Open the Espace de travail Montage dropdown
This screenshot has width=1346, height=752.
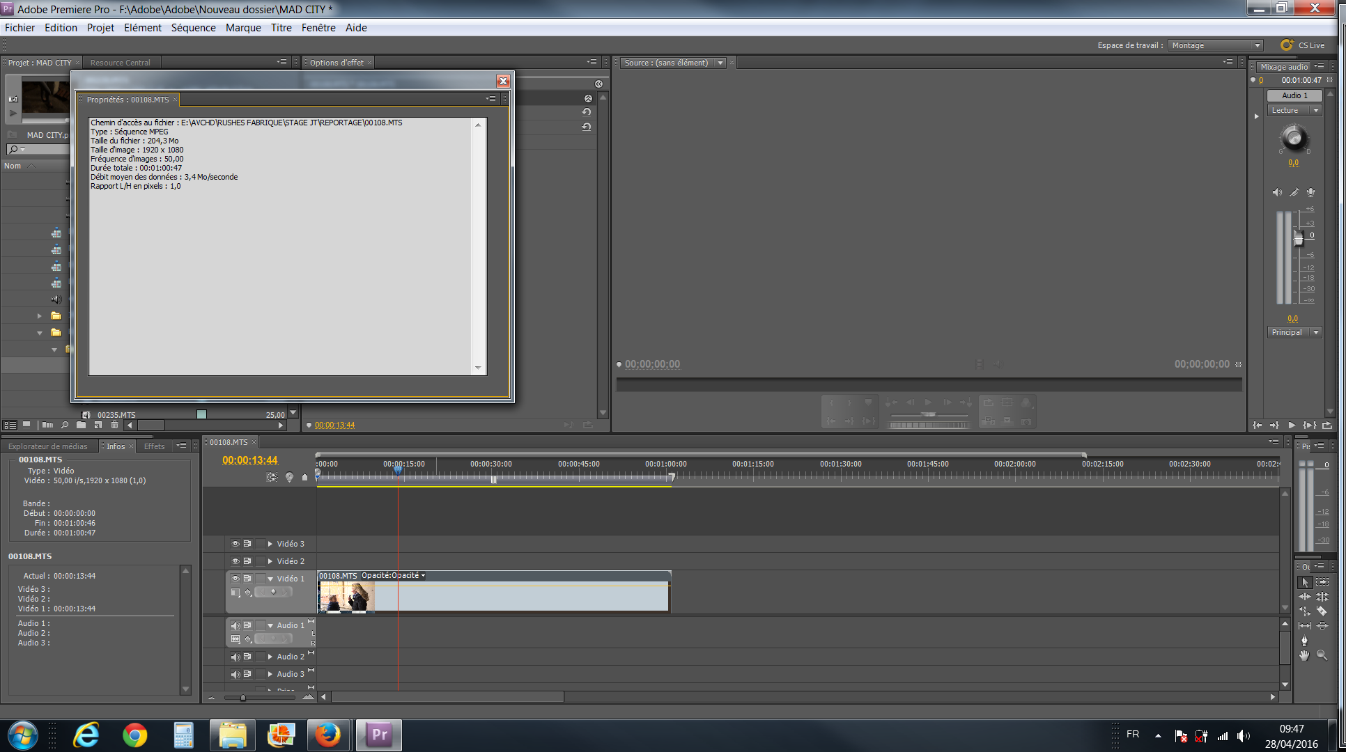pyautogui.click(x=1216, y=45)
